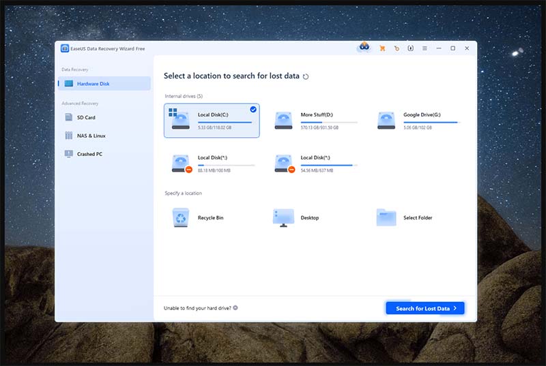Screen dimensions: 546x366
Task: Click the Google Drive(G:) usage bar
Action: pos(432,123)
